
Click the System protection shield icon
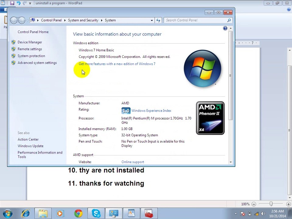[13, 56]
